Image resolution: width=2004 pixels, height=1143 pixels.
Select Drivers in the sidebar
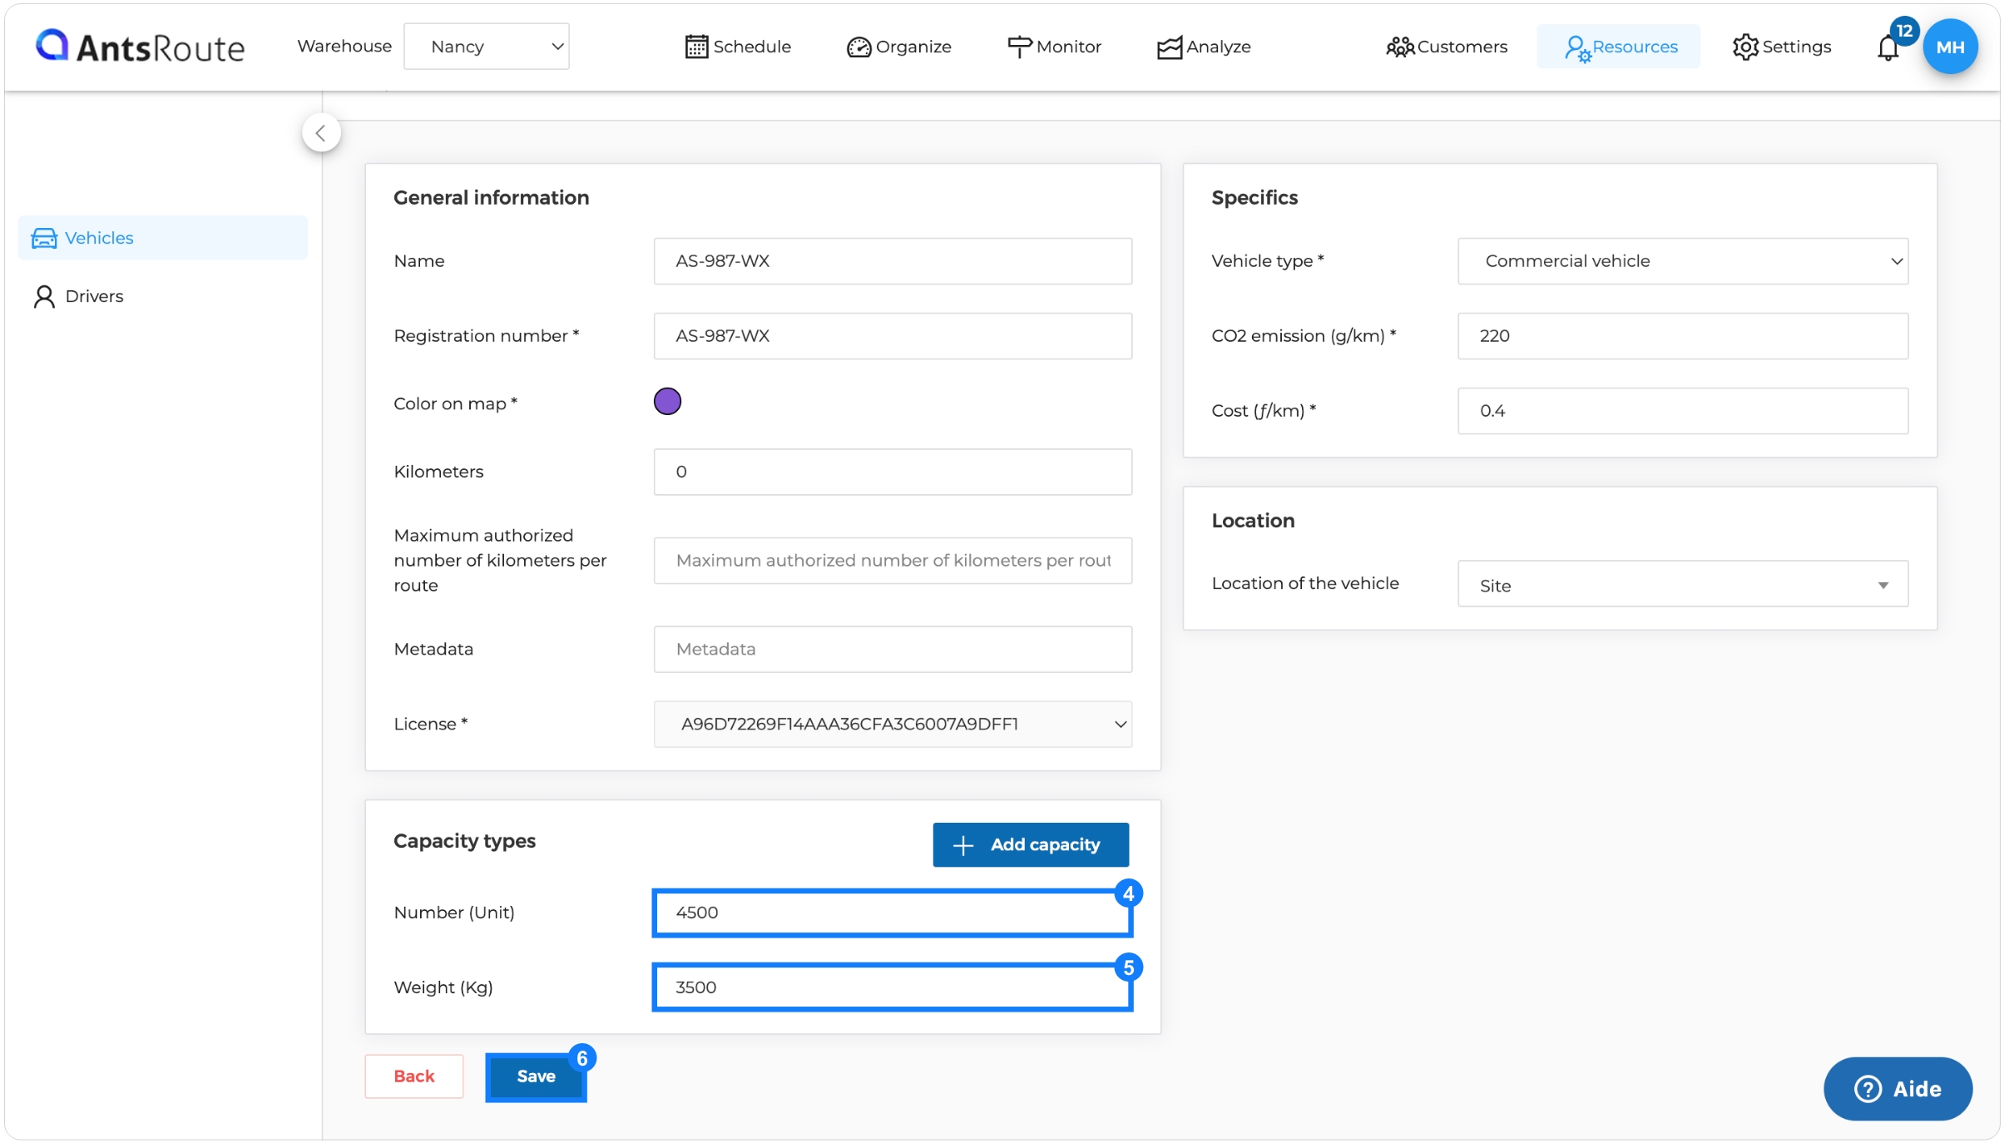click(x=162, y=297)
